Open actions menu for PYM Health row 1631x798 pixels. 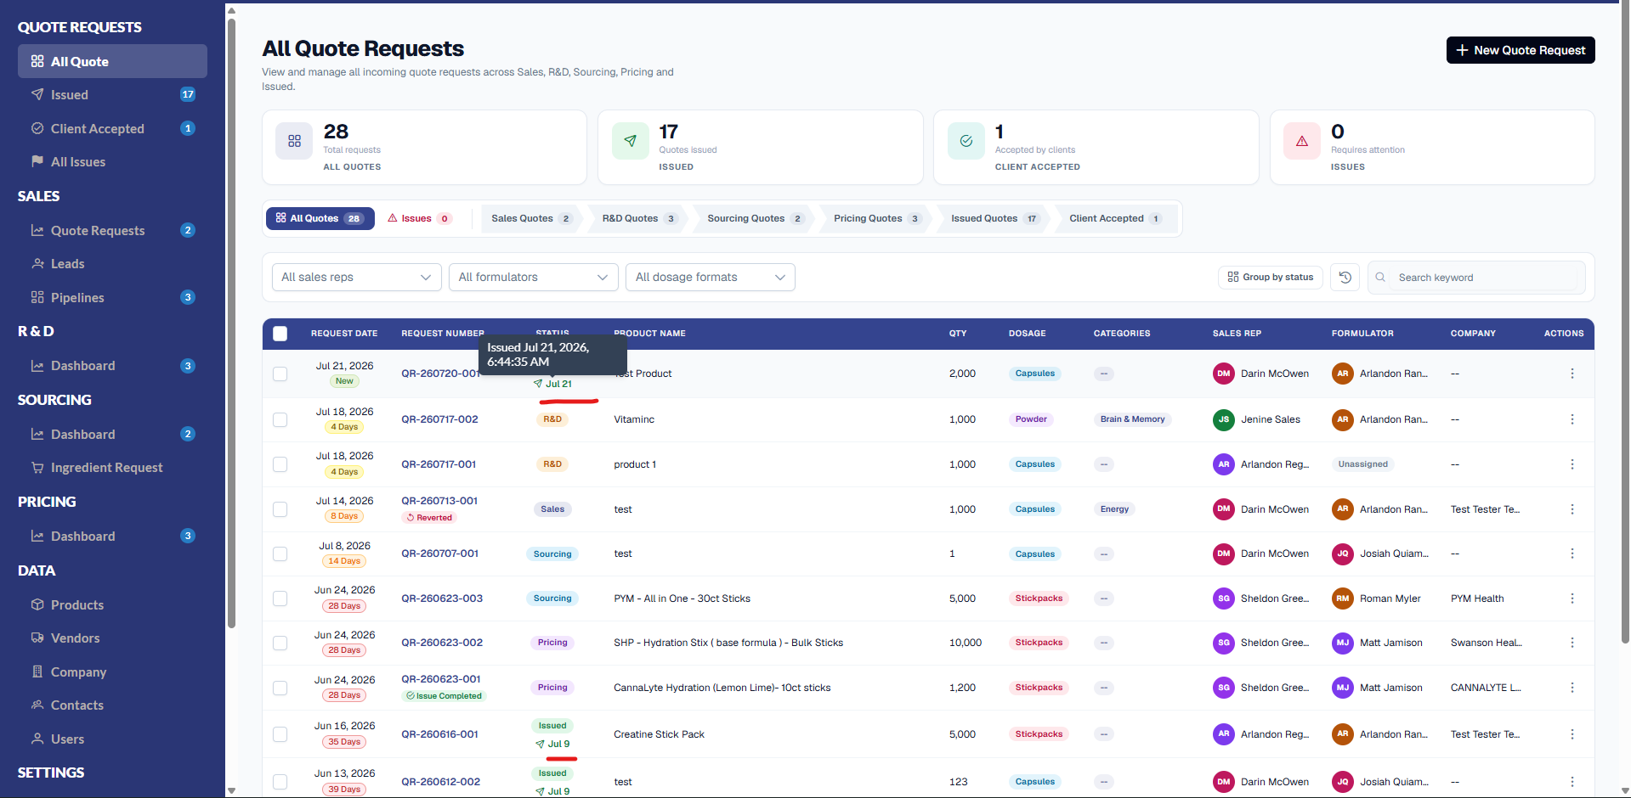pyautogui.click(x=1572, y=598)
